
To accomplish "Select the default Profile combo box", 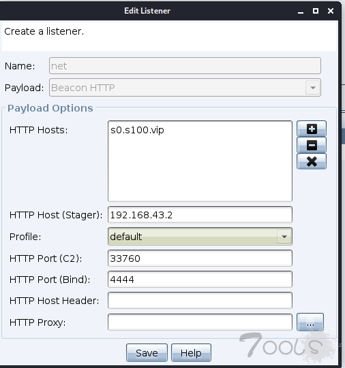I will point(200,236).
